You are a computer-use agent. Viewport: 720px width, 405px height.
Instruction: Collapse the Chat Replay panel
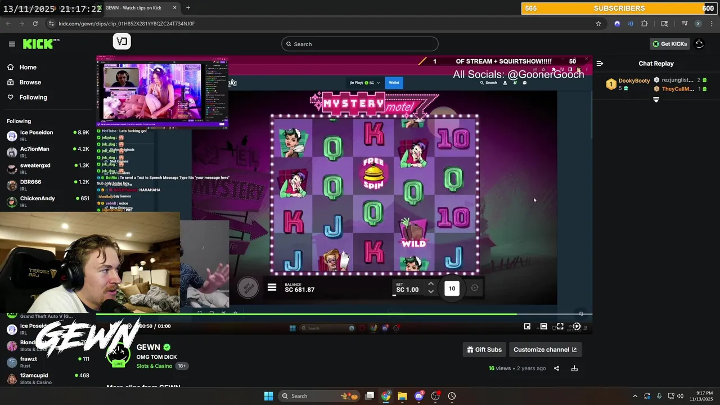[600, 64]
